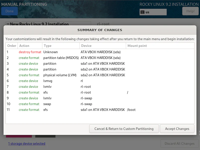Open the Help! button
Viewport: 200px width, 150px height.
(190, 11)
